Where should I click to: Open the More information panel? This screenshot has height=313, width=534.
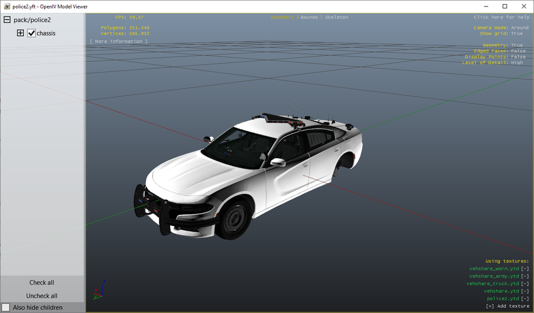tap(119, 41)
